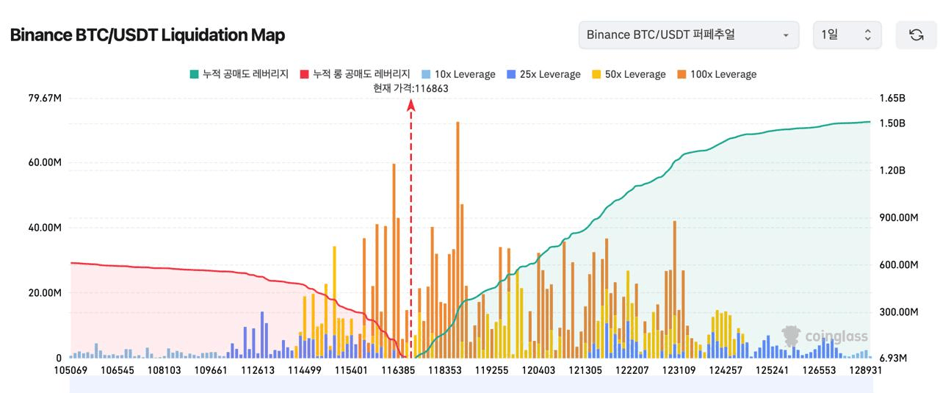Click the green 누적 공매도 레버리지 color swatch
Screen dimensions: 940x393
click(x=194, y=74)
